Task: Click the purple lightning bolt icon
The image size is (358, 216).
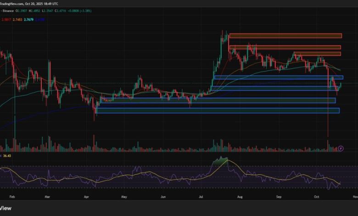Action: [341, 148]
